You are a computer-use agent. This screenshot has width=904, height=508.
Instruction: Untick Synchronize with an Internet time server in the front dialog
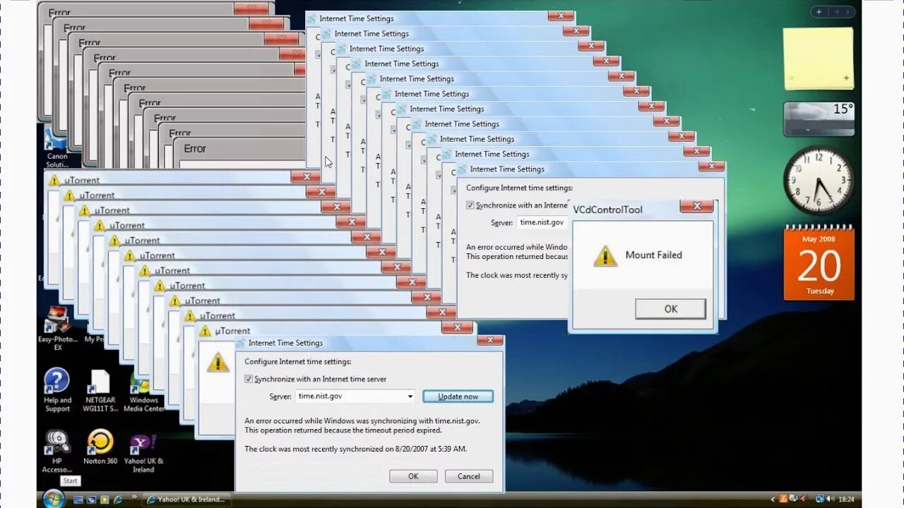pos(249,379)
